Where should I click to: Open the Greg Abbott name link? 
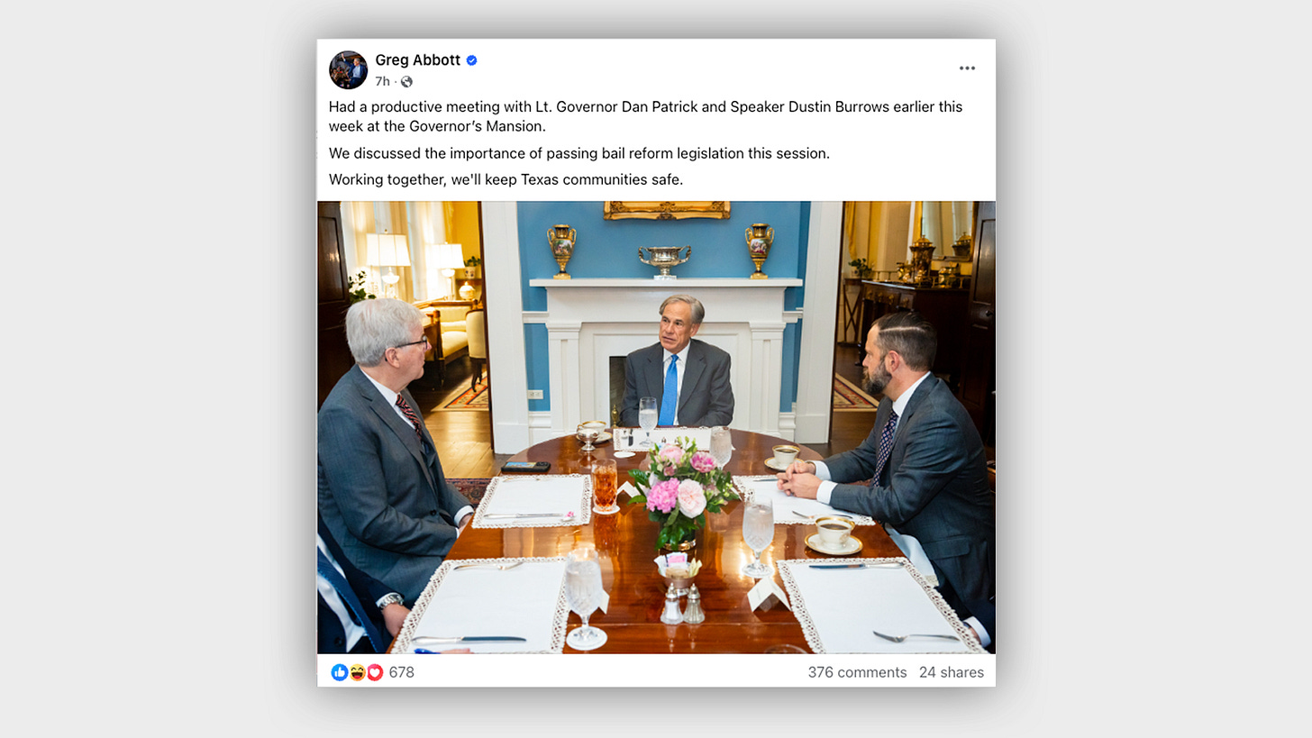(x=417, y=60)
